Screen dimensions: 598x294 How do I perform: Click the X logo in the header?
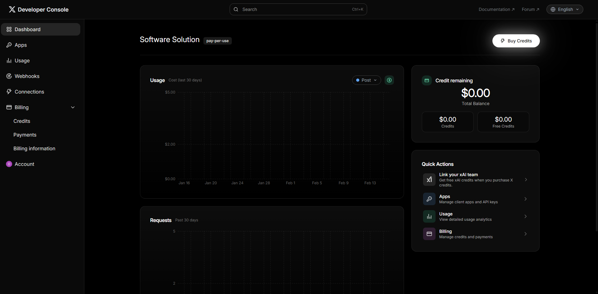[12, 9]
